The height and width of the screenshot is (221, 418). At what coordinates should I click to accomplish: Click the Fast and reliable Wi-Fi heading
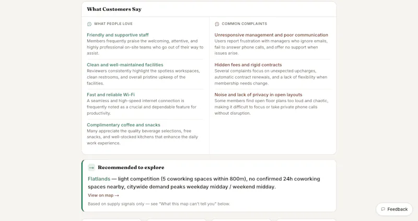(111, 95)
